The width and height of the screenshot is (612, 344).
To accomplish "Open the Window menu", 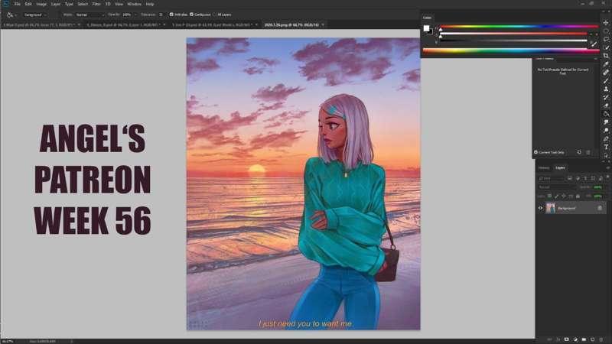I will (x=135, y=4).
